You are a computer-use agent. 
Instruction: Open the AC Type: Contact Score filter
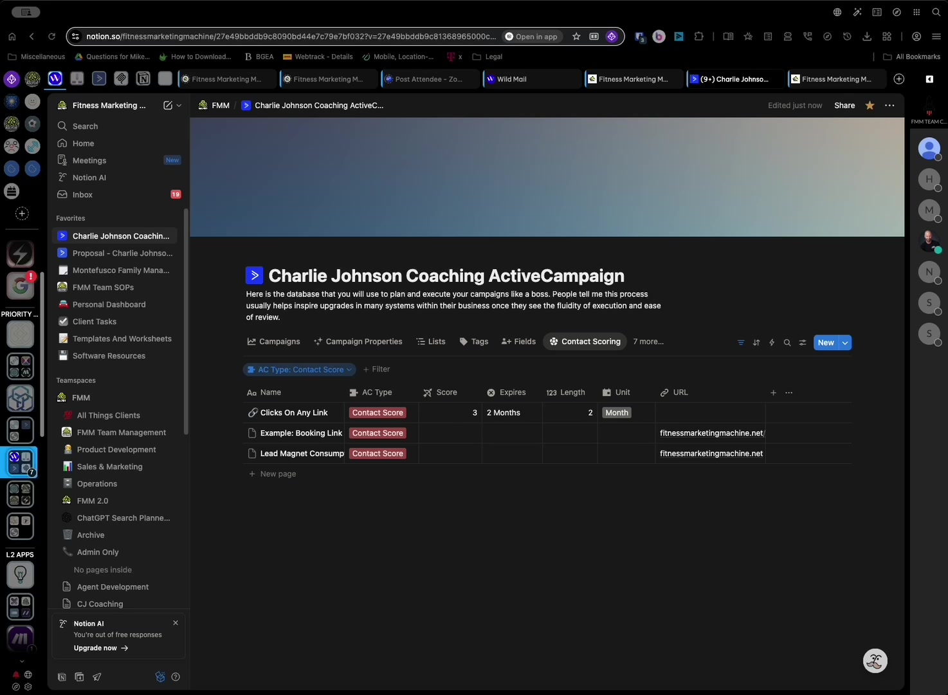pos(300,369)
